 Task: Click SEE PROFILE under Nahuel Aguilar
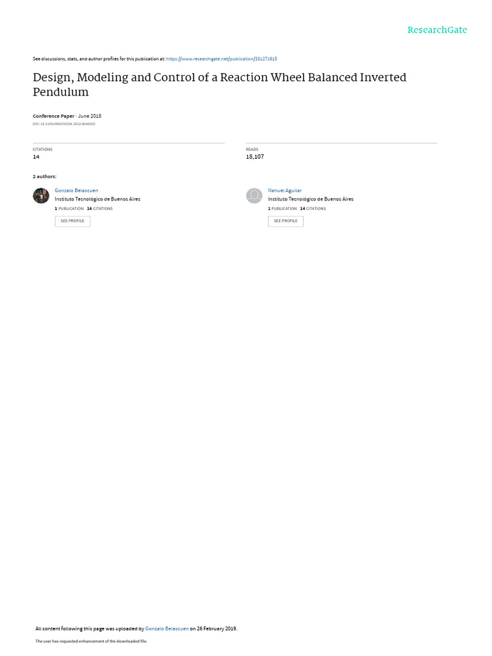coord(285,221)
